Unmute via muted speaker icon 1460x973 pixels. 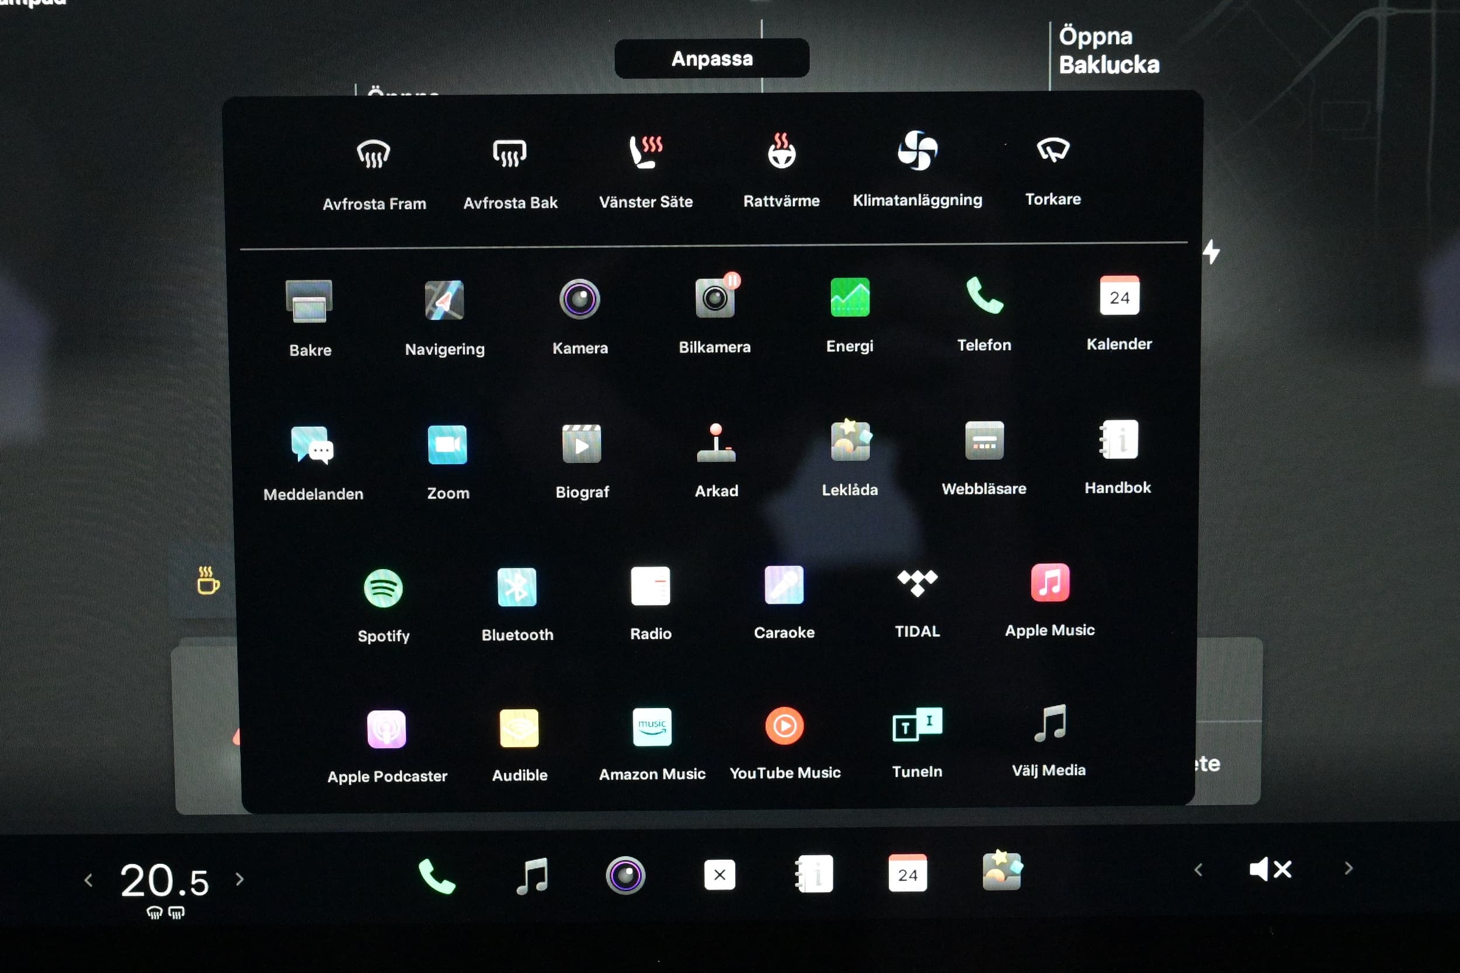point(1271,869)
